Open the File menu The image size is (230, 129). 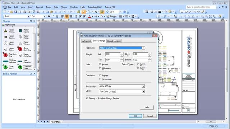click(x=10, y=7)
